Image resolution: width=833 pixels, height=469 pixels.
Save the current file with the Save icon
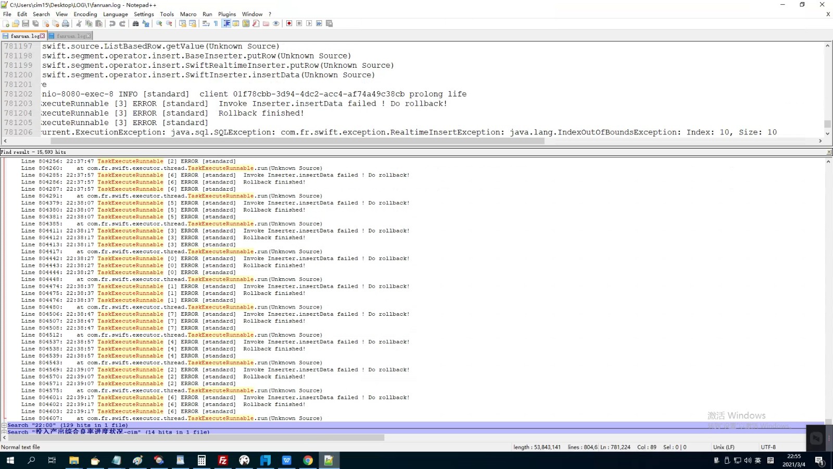(26, 23)
